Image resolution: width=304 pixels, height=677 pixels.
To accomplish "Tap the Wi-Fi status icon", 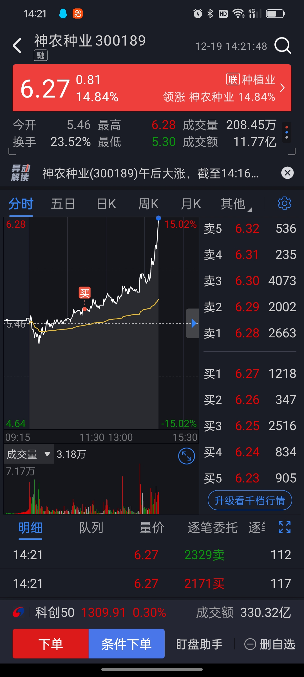I will click(238, 13).
